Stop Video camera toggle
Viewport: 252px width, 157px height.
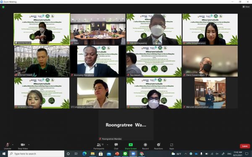tap(23, 146)
